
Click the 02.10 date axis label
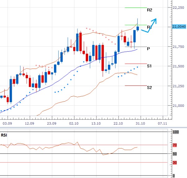74,123
